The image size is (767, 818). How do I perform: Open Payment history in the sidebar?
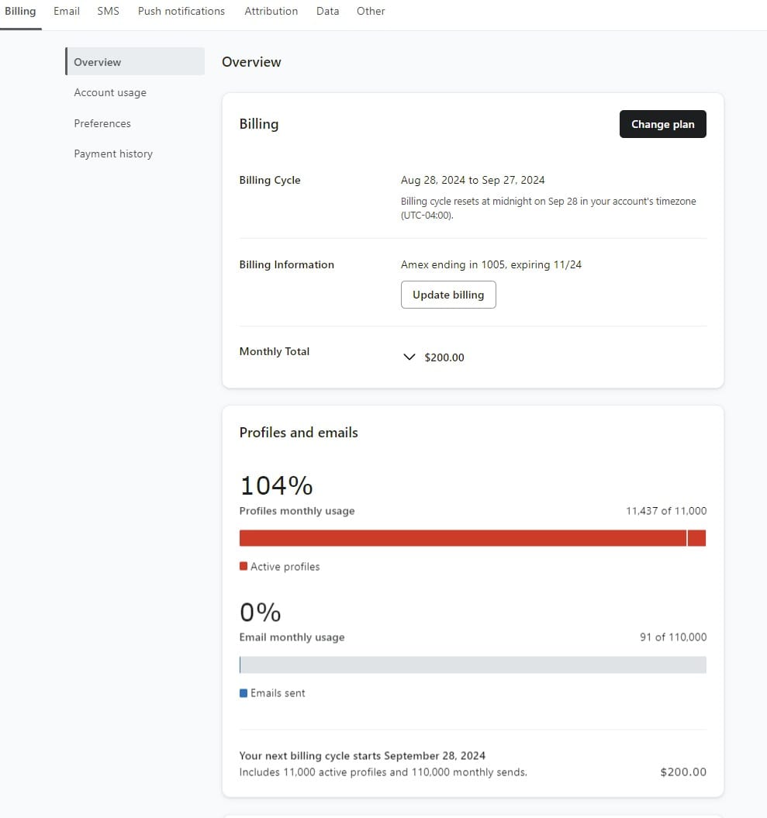pos(113,154)
